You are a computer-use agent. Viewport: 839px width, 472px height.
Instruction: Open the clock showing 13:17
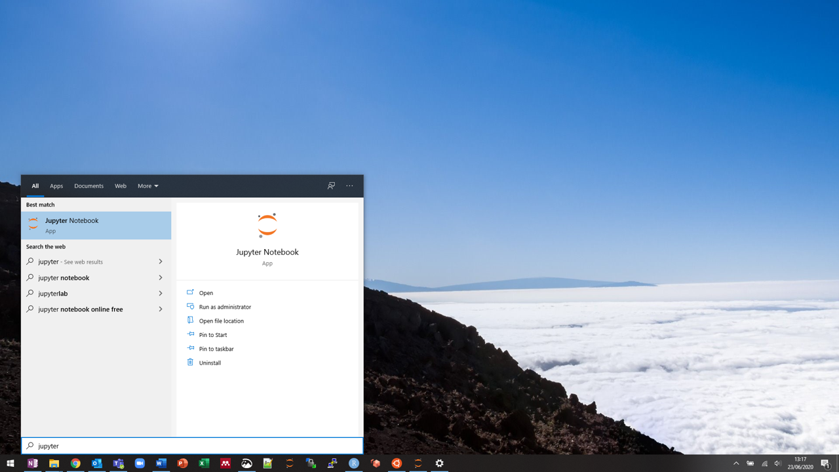click(800, 463)
